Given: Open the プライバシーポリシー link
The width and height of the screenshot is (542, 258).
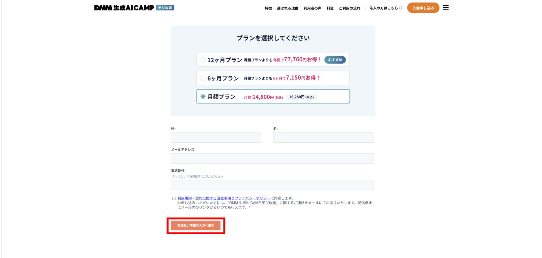Looking at the screenshot, I should point(253,198).
